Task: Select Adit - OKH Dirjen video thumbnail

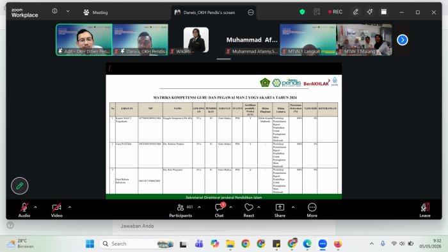Action: tap(84, 40)
